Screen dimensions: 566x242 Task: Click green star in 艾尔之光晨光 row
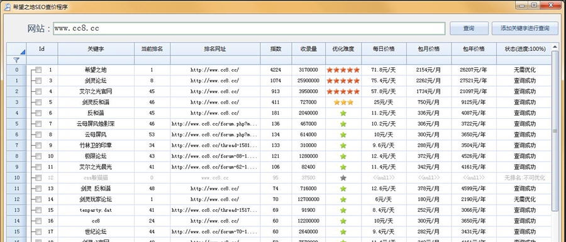click(x=343, y=167)
